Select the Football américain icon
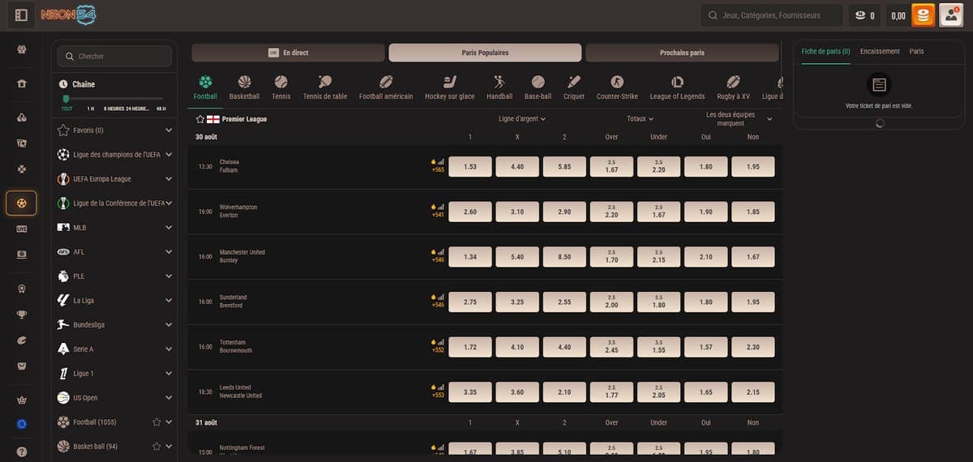The width and height of the screenshot is (973, 462). click(386, 82)
